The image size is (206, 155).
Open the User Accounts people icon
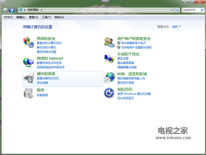(x=109, y=42)
